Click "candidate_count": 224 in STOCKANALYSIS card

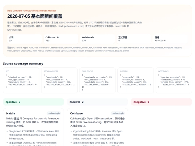[x=58, y=82]
